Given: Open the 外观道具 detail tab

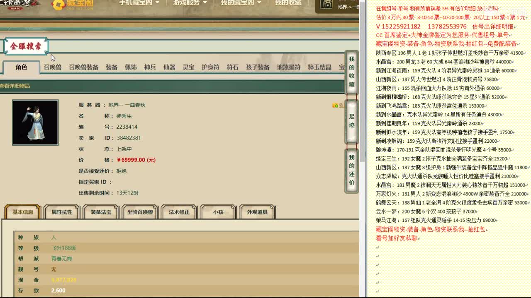Looking at the screenshot, I should 257,212.
